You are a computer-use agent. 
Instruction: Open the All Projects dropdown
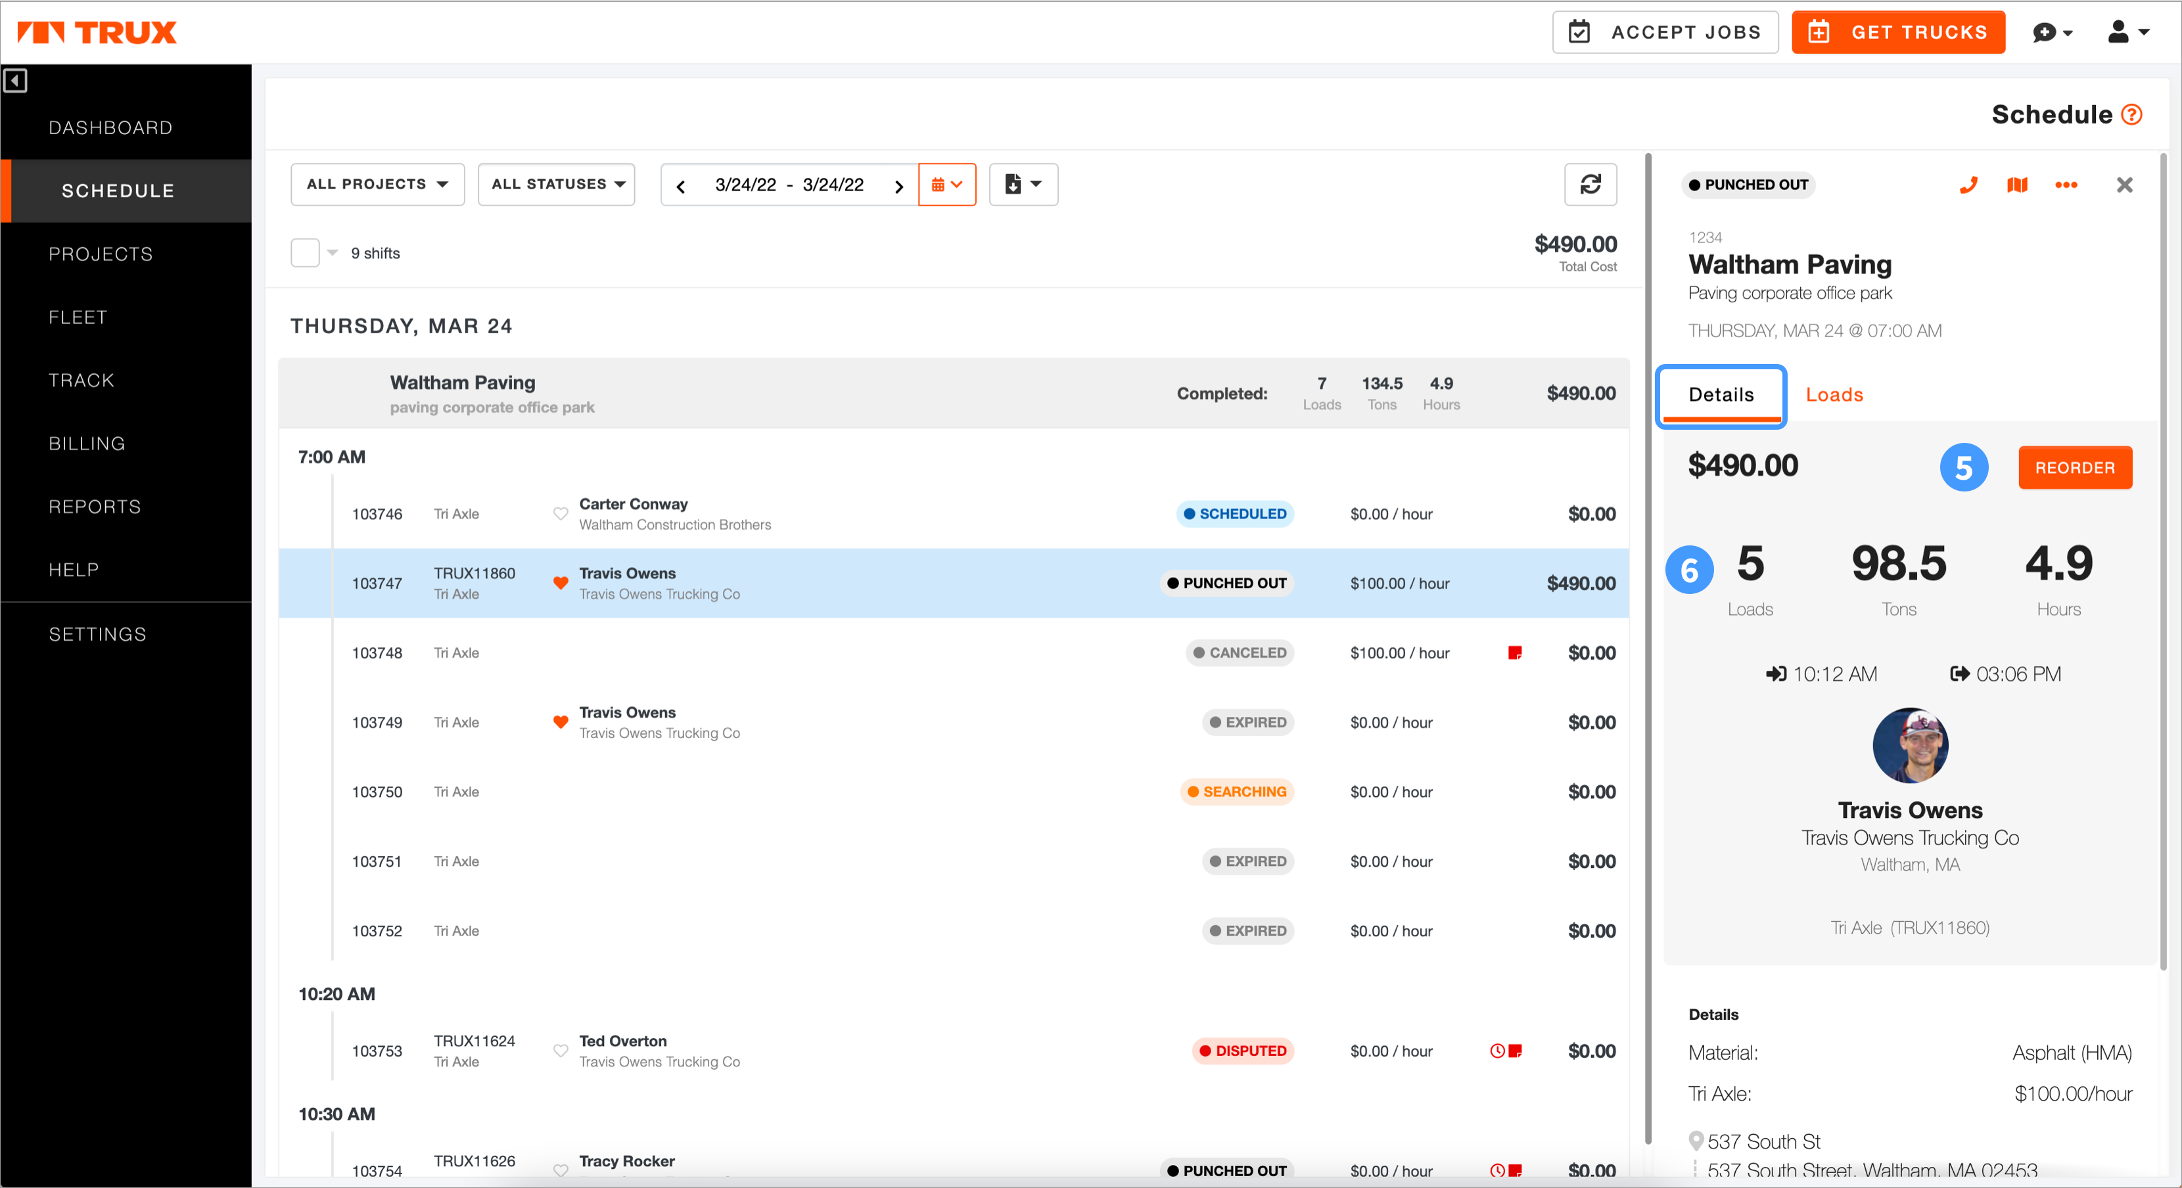(377, 184)
